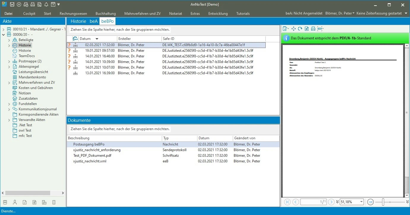Viewport: 410px width, 215px height.
Task: Open the Kommunikationsjournal tree item
Action: (37, 109)
